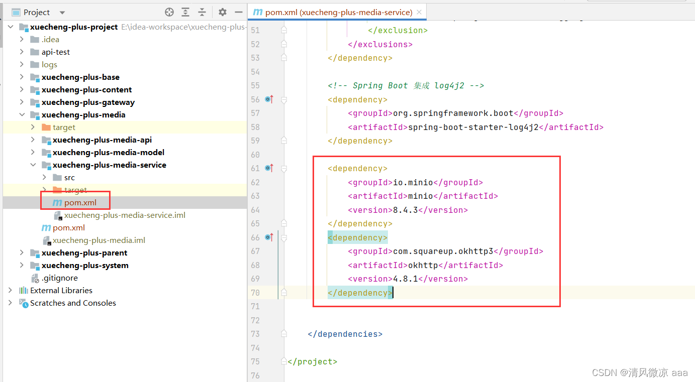Select the logs folder

[49, 64]
